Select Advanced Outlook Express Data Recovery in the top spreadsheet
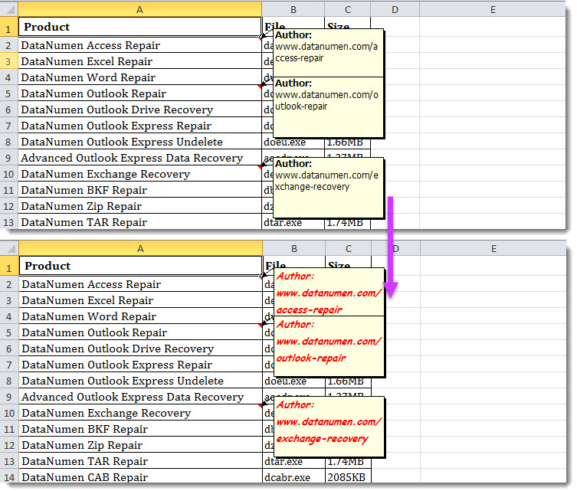 coord(139,158)
